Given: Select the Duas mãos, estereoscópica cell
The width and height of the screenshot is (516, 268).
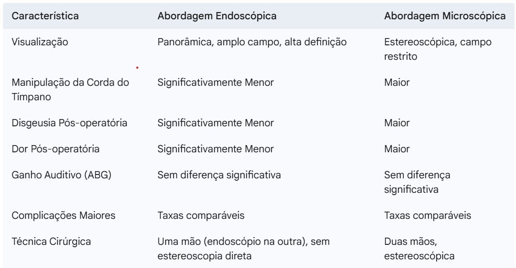Looking at the screenshot, I should click(419, 249).
